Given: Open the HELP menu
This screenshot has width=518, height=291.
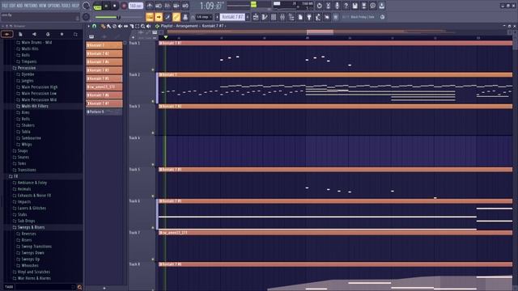Looking at the screenshot, I should tap(75, 6).
